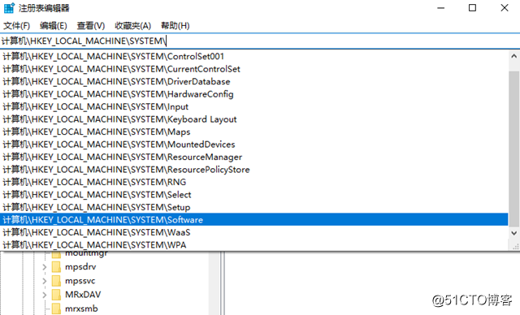This screenshot has height=315, width=520.
Task: Click the registry path address bar
Action: click(260, 41)
